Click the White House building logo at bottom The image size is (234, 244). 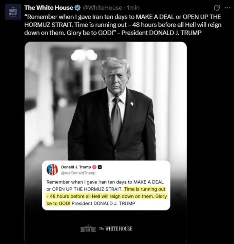click(x=88, y=228)
